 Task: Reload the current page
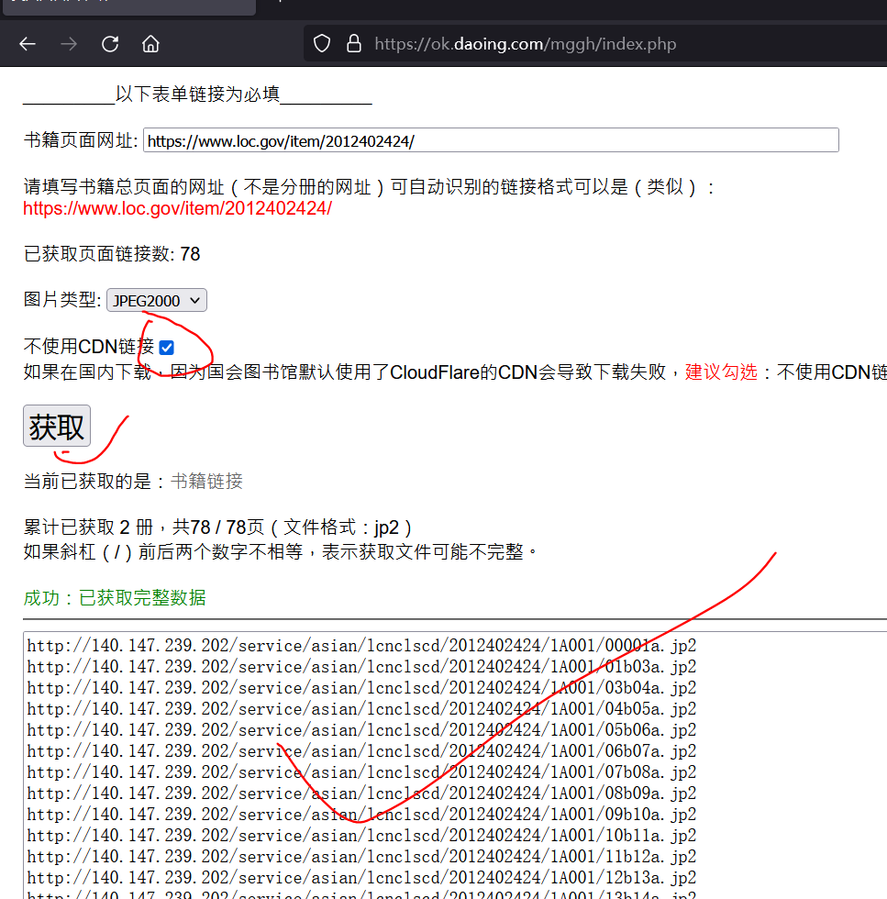[x=110, y=44]
